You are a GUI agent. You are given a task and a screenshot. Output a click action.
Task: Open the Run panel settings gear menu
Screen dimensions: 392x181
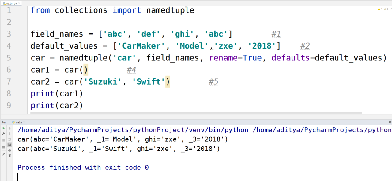(x=390, y=122)
